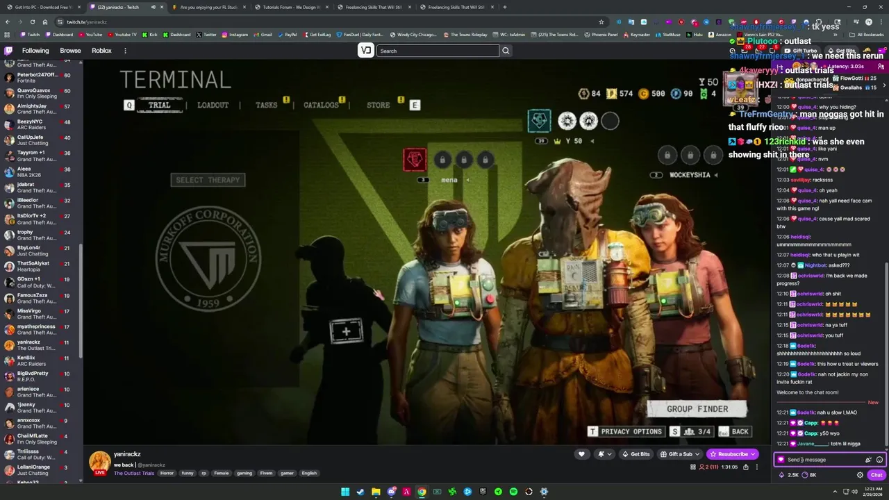Expand the gift leaderboard chevron

pos(884,85)
